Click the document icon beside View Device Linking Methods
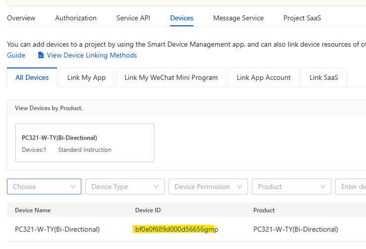This screenshot has height=249, width=366. coord(41,55)
